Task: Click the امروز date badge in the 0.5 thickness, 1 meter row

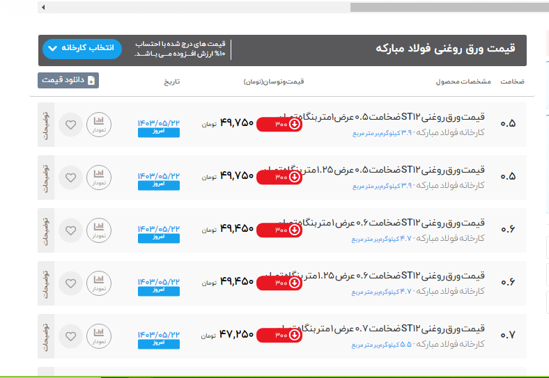Action: click(x=158, y=132)
